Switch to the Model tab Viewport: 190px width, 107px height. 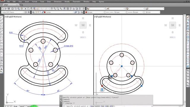click(15, 106)
